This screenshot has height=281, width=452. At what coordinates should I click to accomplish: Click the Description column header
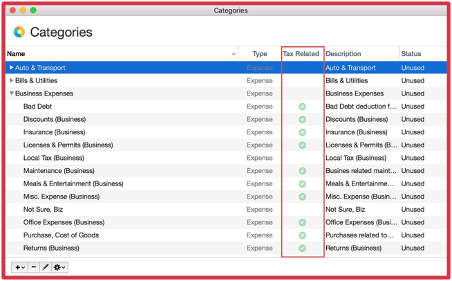tap(343, 54)
